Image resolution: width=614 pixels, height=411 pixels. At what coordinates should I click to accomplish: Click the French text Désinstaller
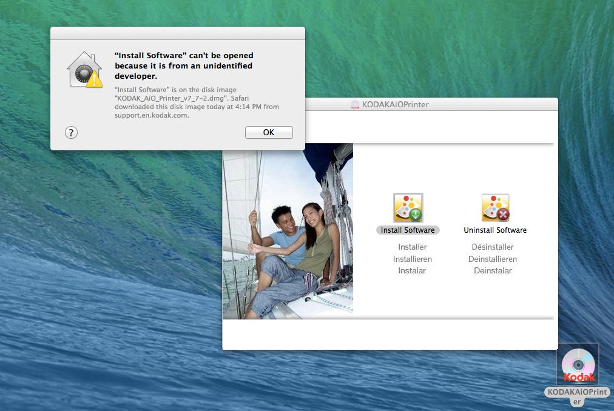(493, 247)
